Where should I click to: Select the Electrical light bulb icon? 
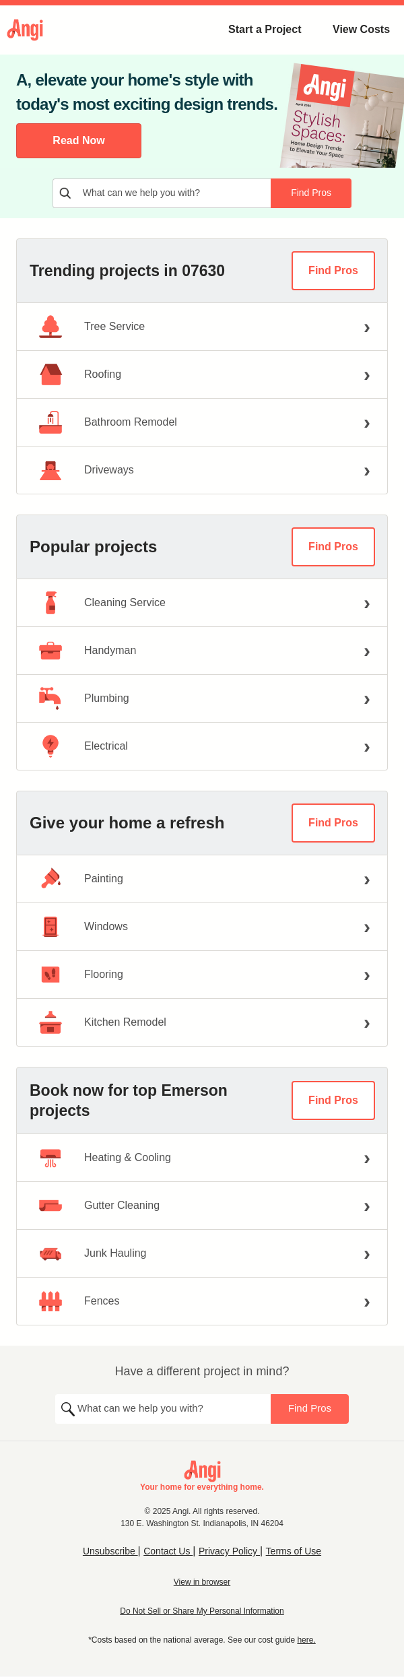click(x=50, y=746)
